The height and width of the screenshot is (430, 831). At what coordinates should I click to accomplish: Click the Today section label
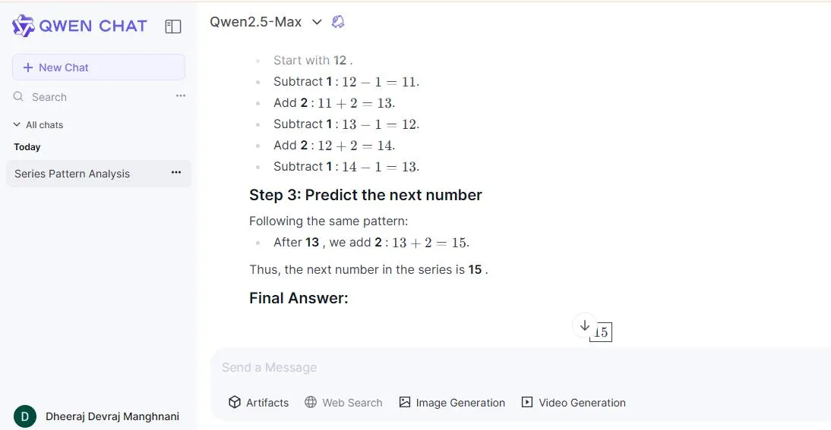pyautogui.click(x=27, y=147)
